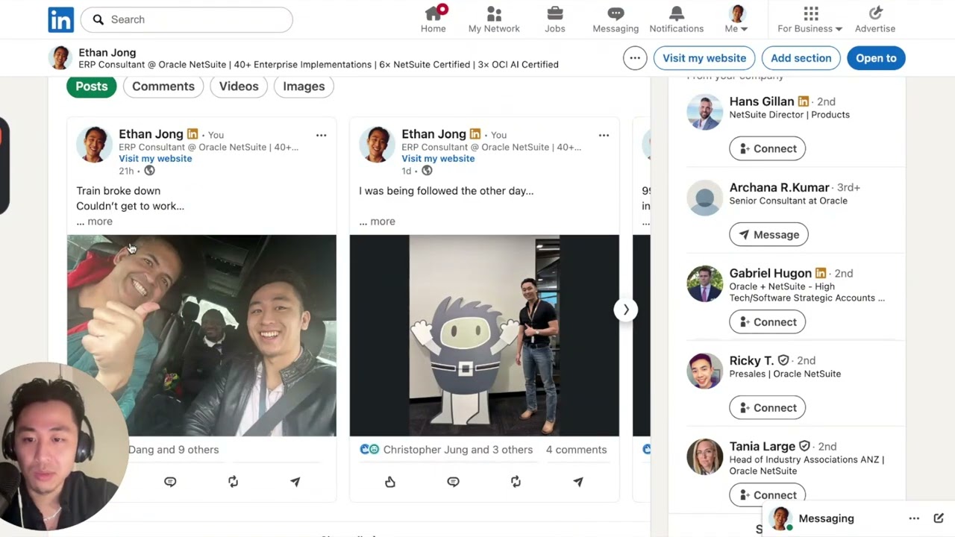View reactions from Dang and 9 others

coord(173,450)
